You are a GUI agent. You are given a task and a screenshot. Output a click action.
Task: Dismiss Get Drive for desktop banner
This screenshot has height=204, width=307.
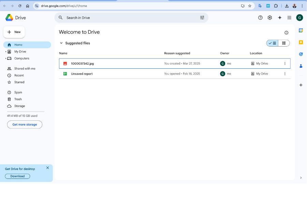[47, 168]
